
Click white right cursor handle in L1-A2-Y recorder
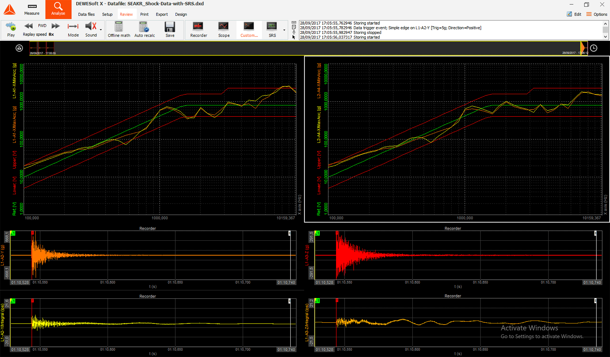pyautogui.click(x=289, y=233)
